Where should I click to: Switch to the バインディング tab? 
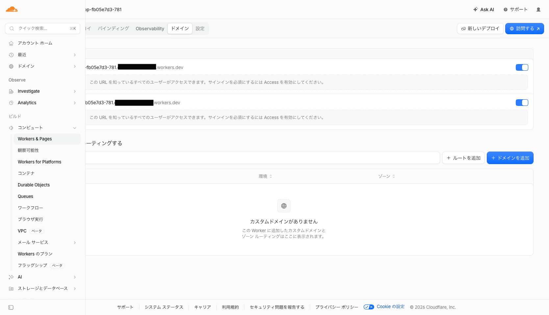pos(113,29)
